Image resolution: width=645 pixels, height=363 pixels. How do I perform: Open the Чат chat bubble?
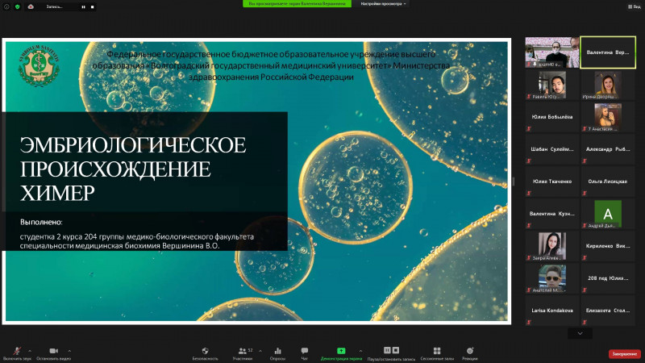305,351
